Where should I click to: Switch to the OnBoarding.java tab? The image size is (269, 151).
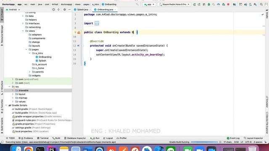tap(105, 10)
